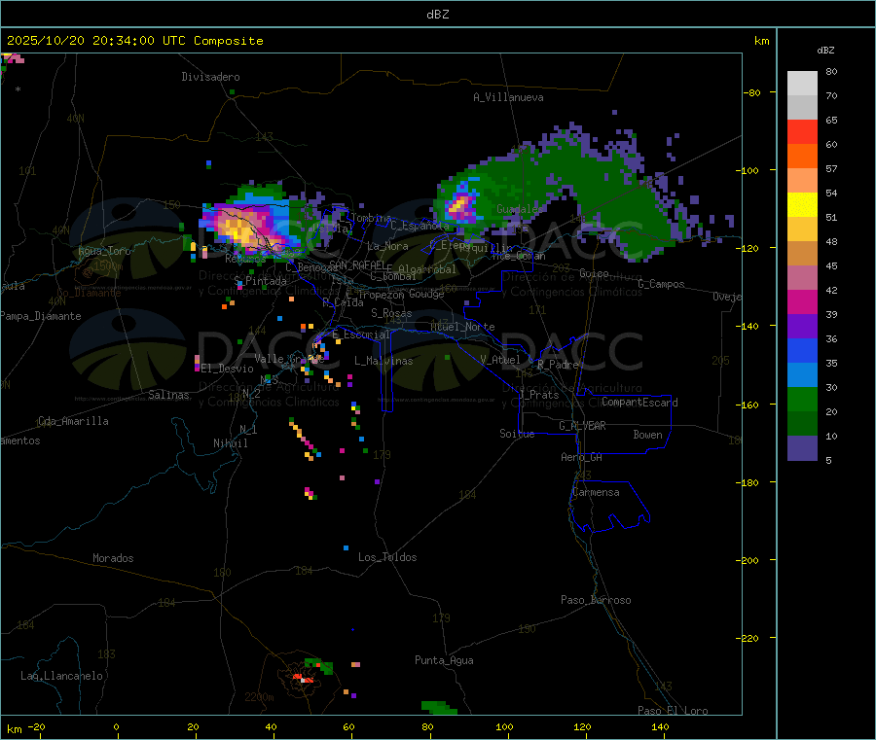Click the Atuel_Norte label
Viewport: 876px width, 740px height.
(462, 327)
